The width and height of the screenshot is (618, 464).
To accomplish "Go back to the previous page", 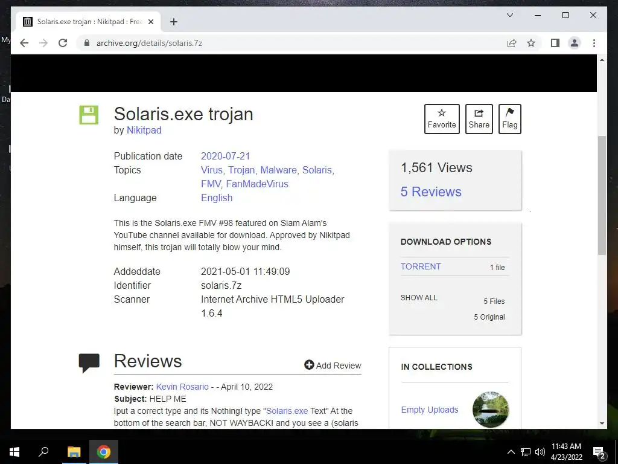I will tap(24, 43).
